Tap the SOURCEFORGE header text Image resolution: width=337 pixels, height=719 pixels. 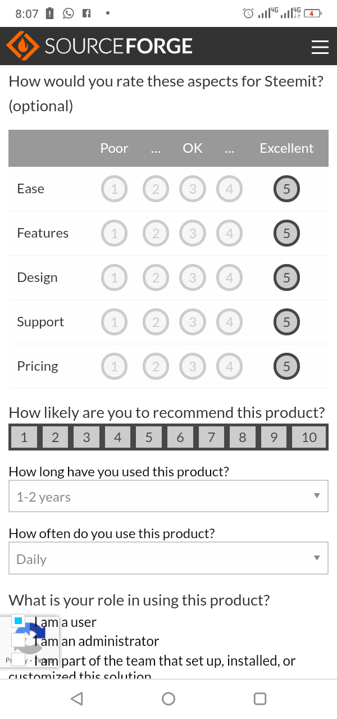(x=119, y=47)
